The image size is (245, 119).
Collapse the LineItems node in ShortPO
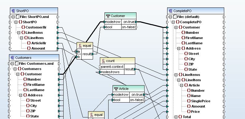click(x=19, y=33)
